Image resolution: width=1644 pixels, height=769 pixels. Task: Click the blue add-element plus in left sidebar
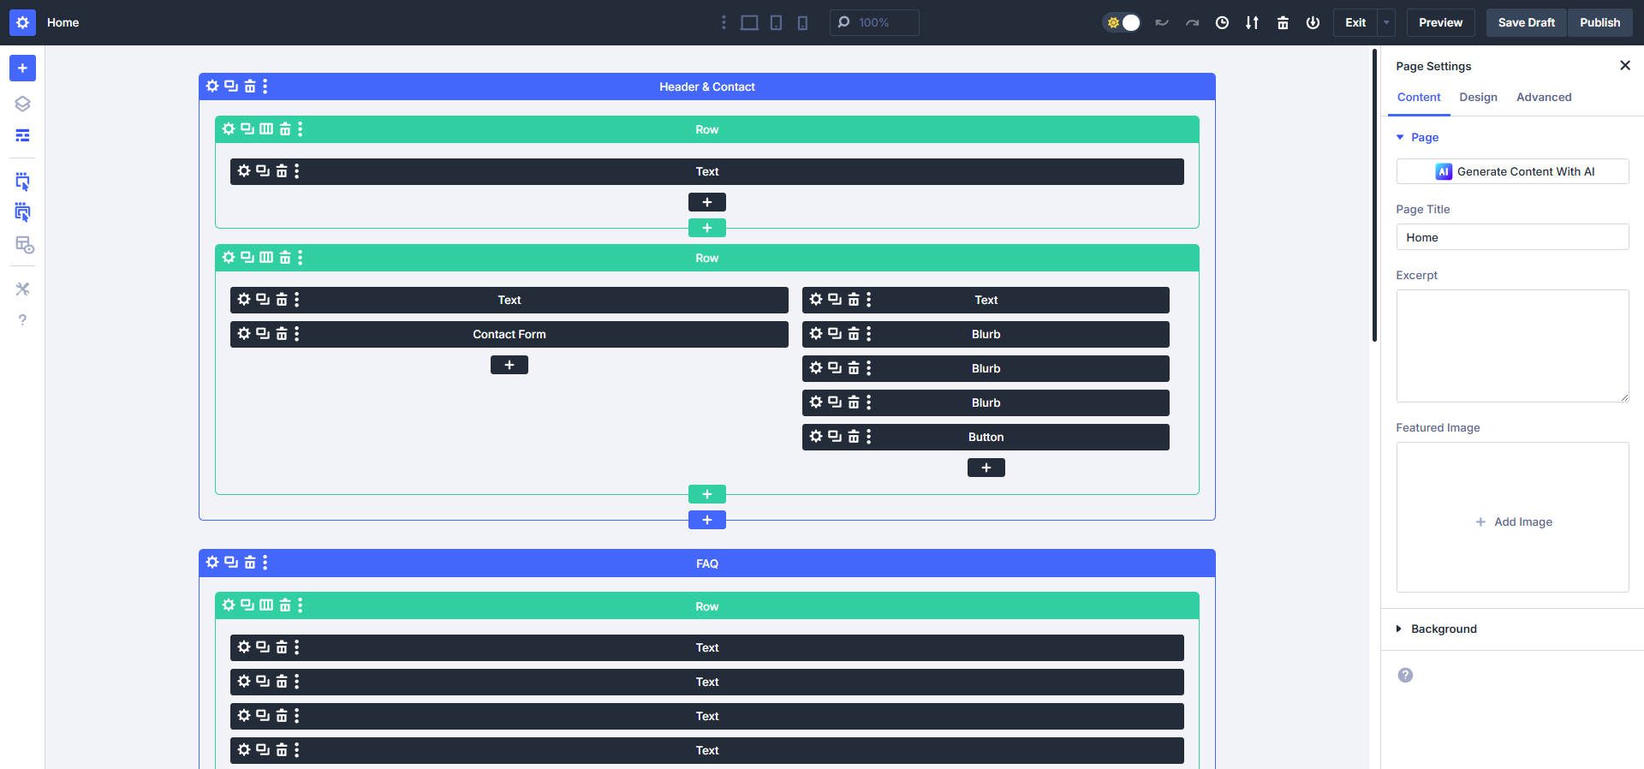[22, 68]
